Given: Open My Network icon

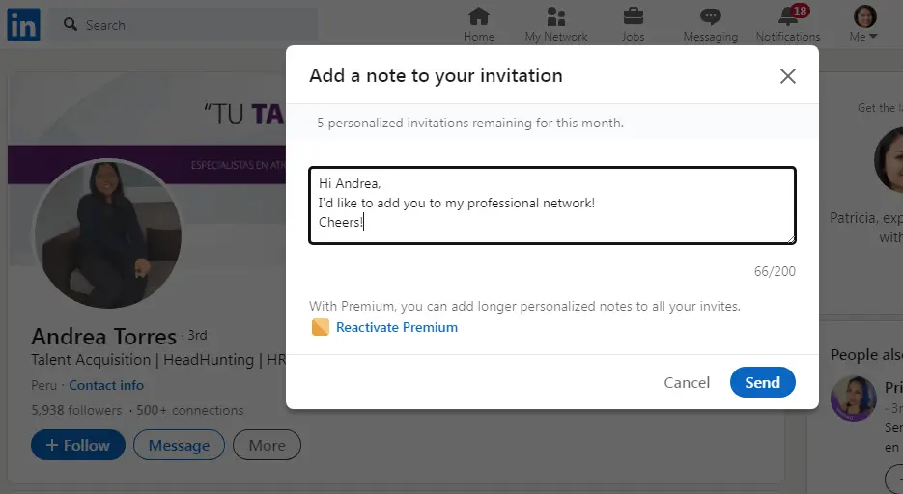Looking at the screenshot, I should tap(555, 16).
